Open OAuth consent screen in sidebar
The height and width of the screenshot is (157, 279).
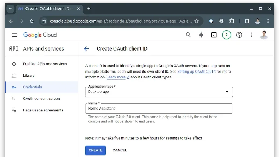(x=42, y=99)
